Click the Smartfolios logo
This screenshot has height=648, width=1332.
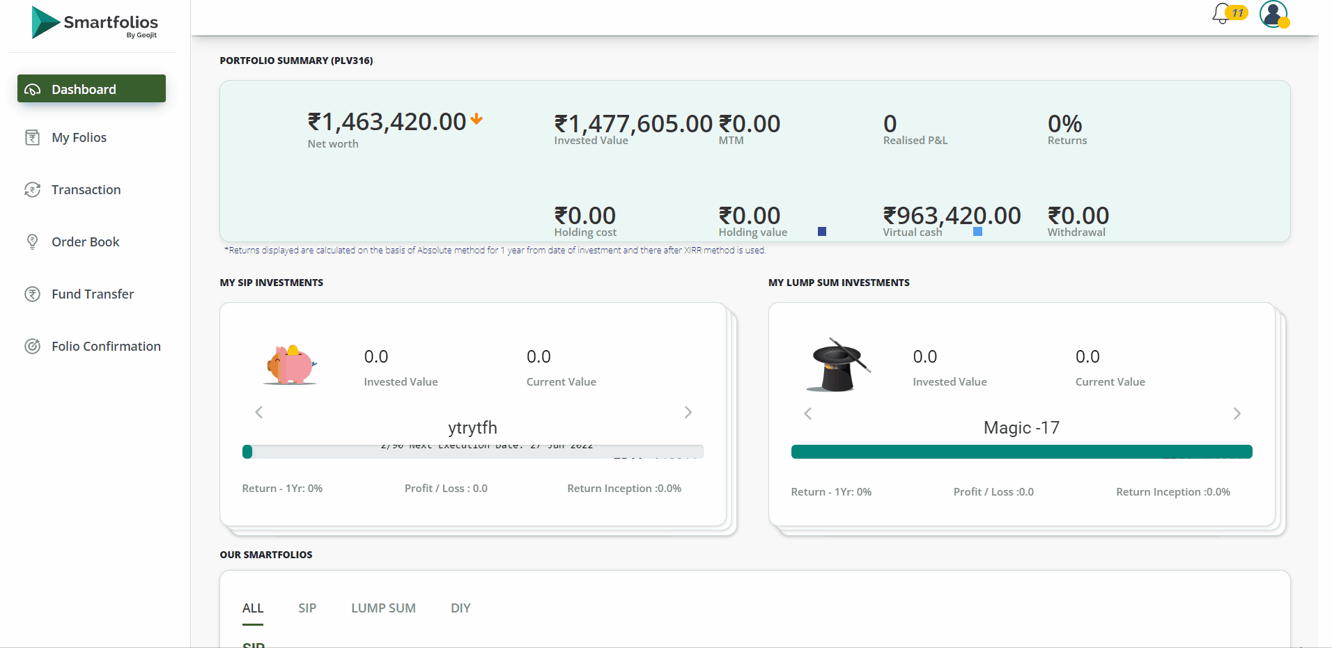click(x=95, y=23)
